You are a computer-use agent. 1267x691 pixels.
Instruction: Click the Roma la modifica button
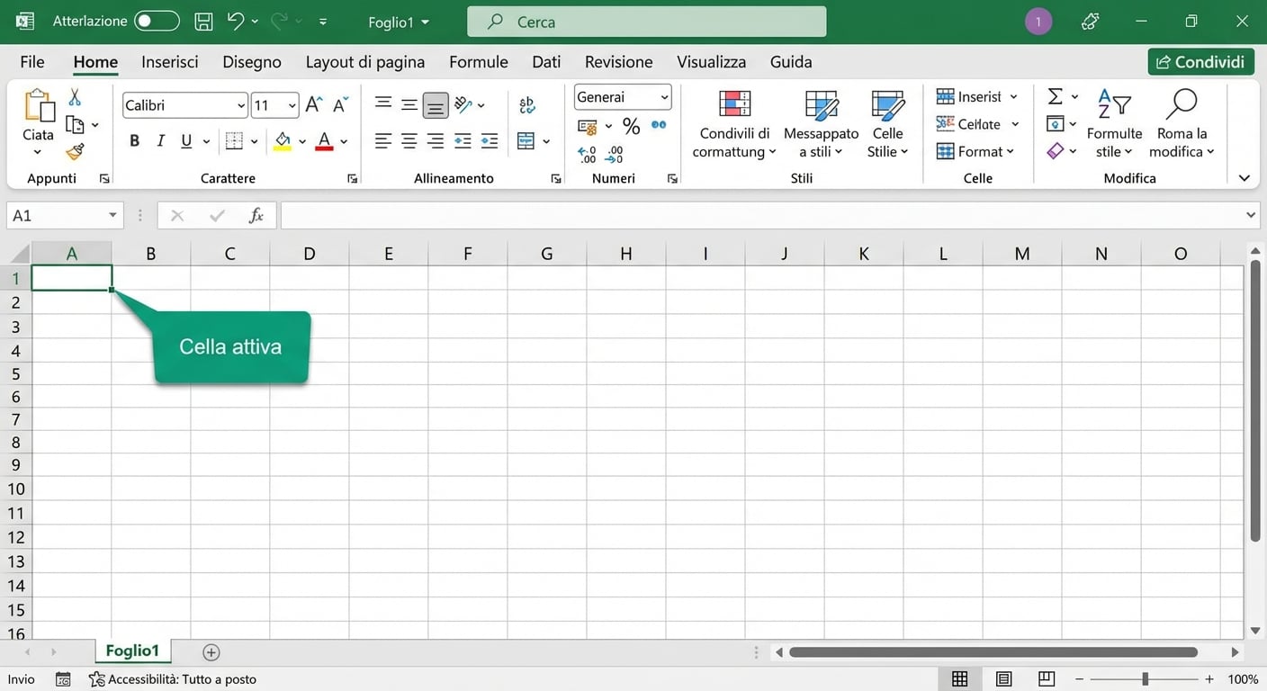click(x=1182, y=124)
